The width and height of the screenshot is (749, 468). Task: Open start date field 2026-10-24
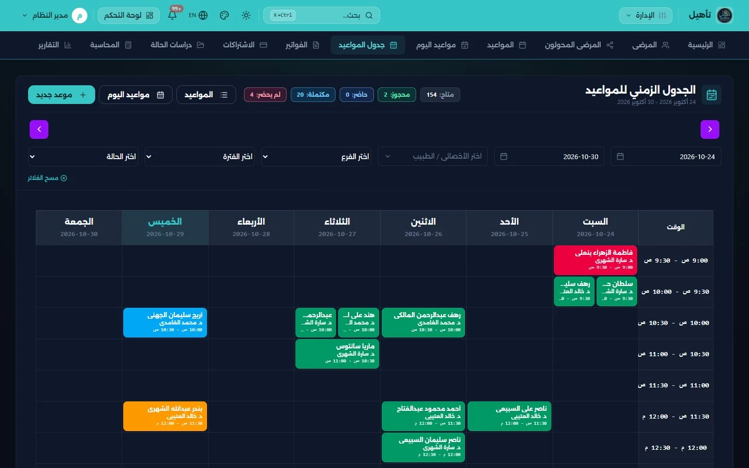click(x=666, y=157)
